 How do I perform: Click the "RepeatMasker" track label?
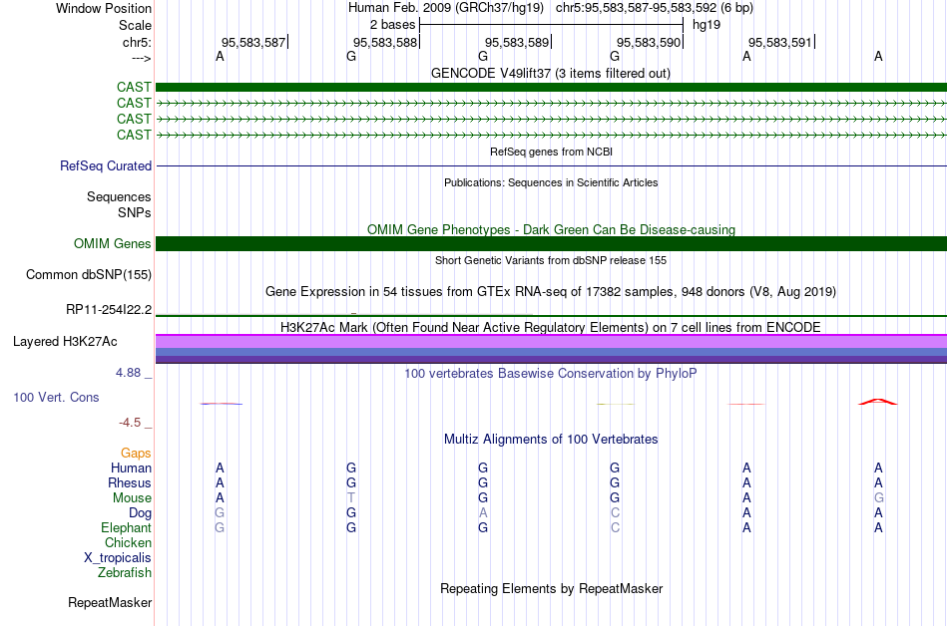pyautogui.click(x=110, y=602)
